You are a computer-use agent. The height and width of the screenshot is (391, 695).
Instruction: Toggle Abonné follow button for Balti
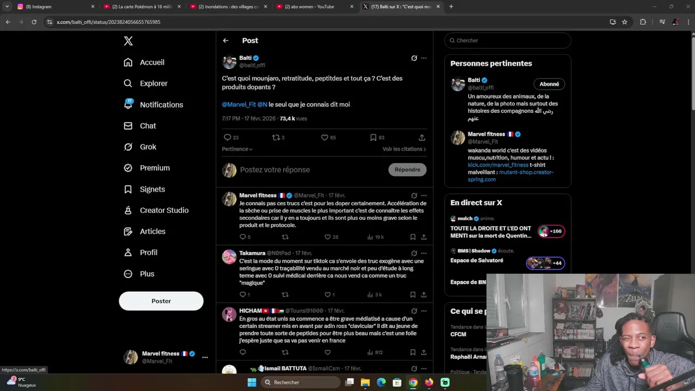tap(549, 84)
